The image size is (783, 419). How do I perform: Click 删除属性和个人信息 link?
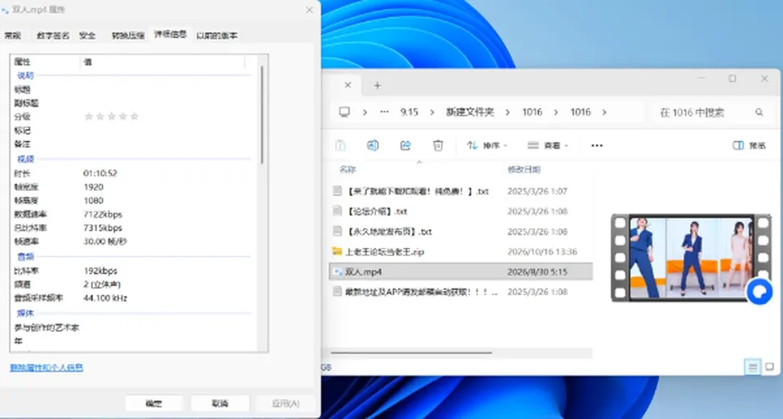pos(46,368)
